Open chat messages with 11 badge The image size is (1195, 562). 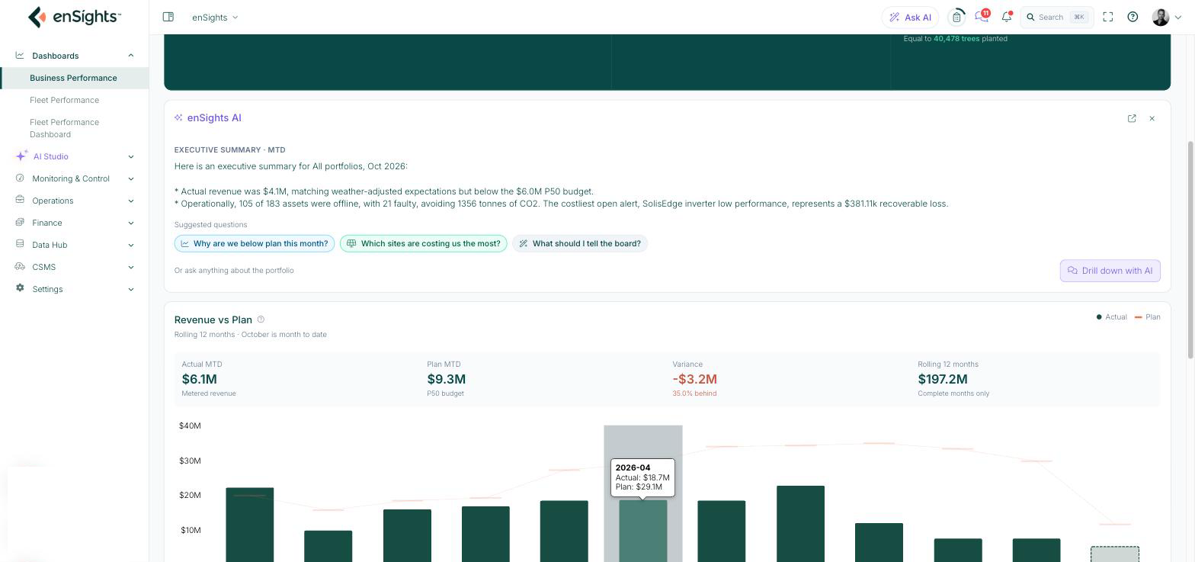tap(982, 17)
